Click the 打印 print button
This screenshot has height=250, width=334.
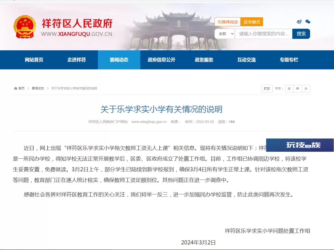pyautogui.click(x=267, y=89)
